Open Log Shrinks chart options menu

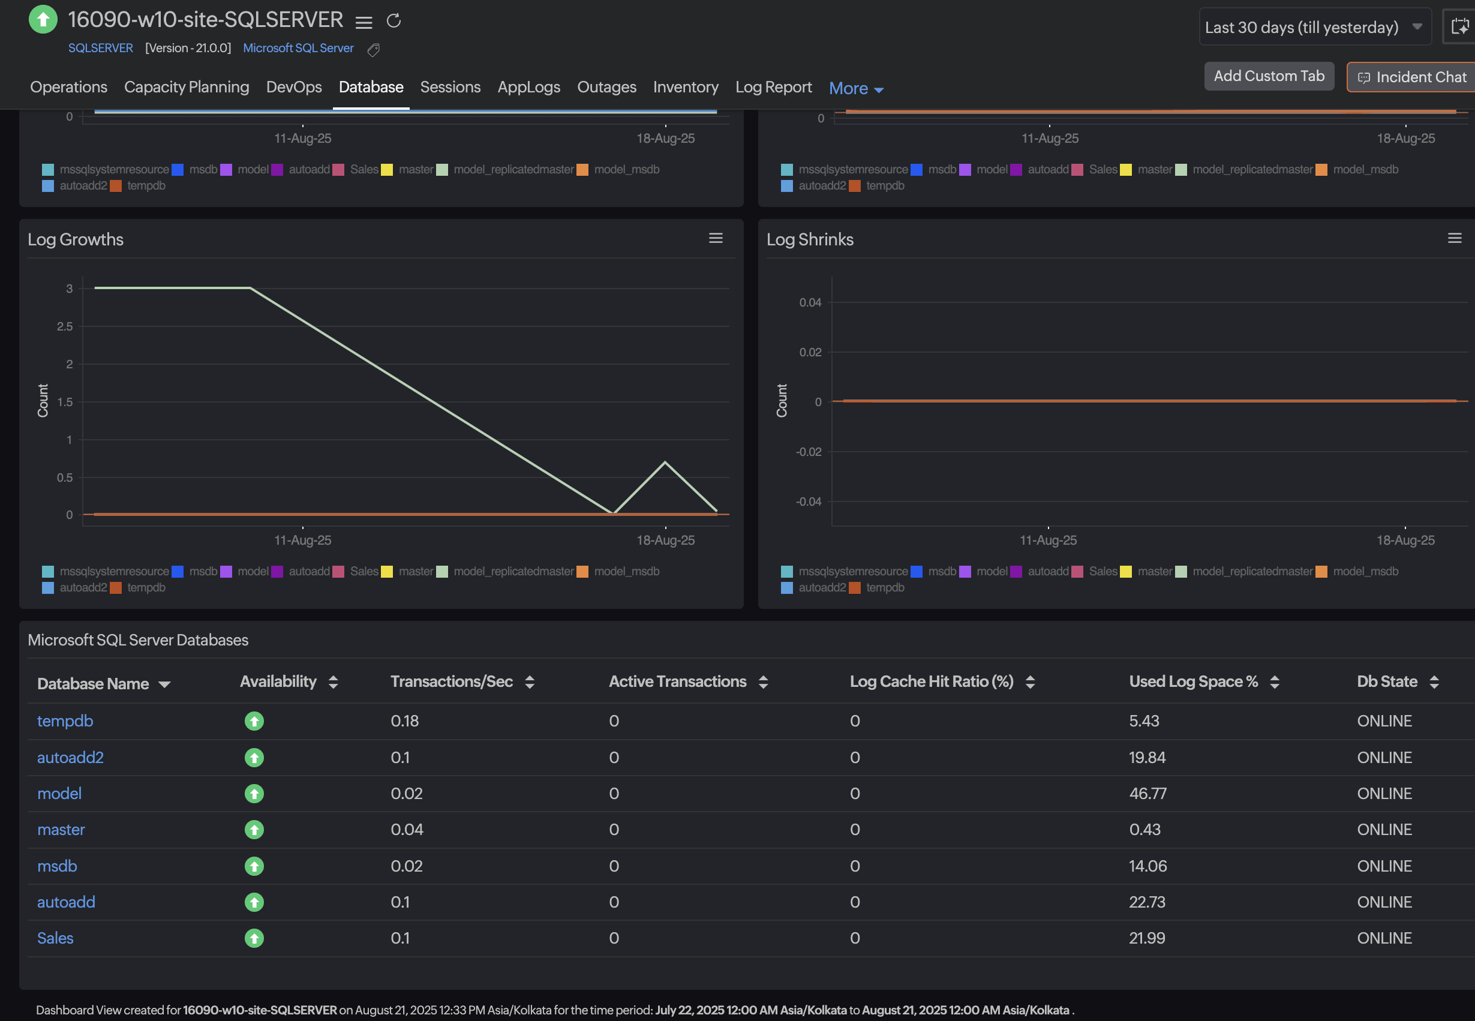pyautogui.click(x=1454, y=238)
